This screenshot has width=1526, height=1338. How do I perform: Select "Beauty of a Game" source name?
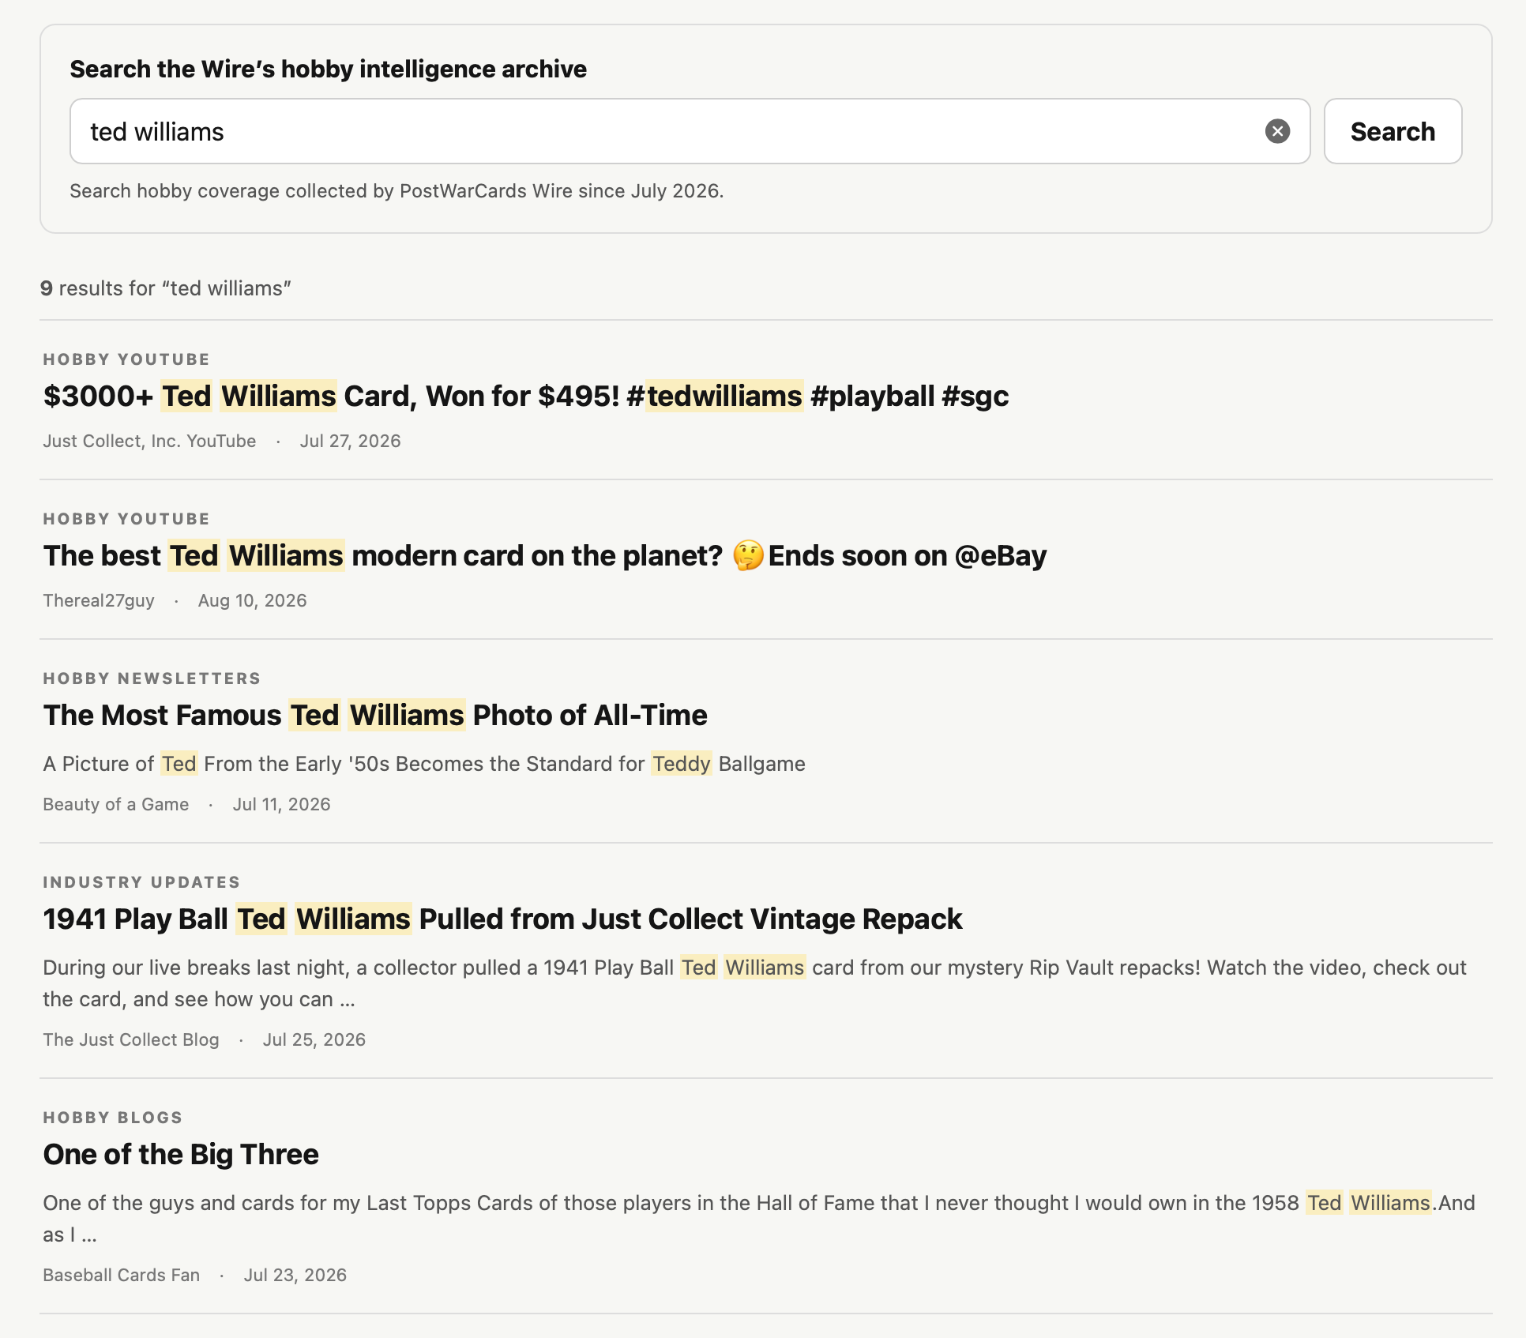pos(116,804)
